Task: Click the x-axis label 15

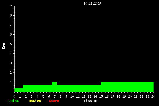Action: [x=101, y=96]
